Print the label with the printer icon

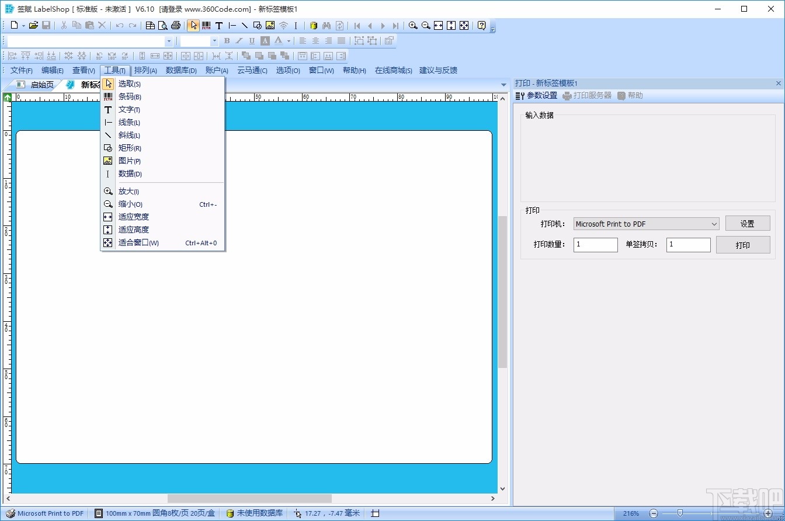176,25
